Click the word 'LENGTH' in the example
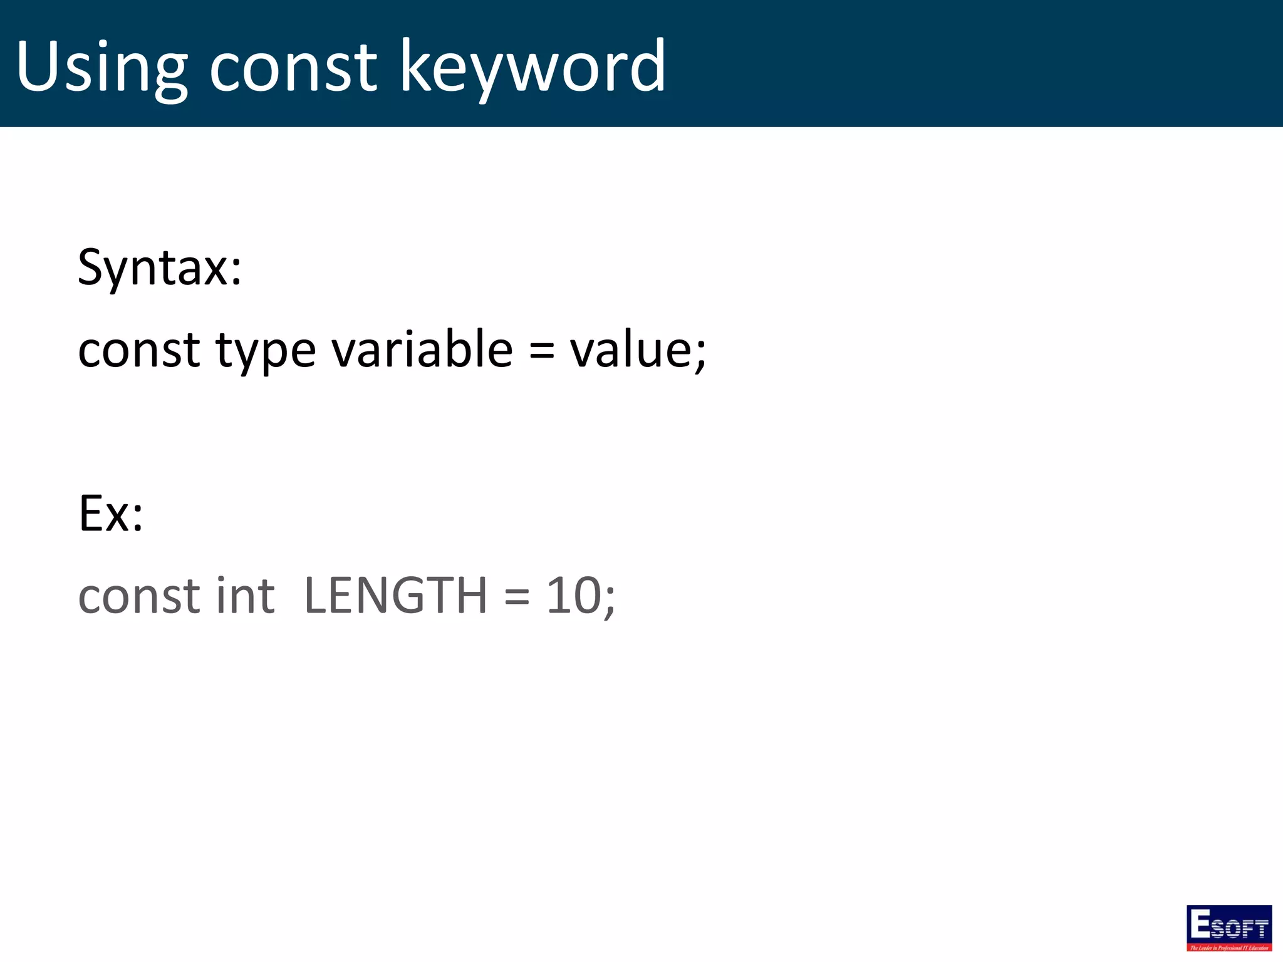 point(395,595)
